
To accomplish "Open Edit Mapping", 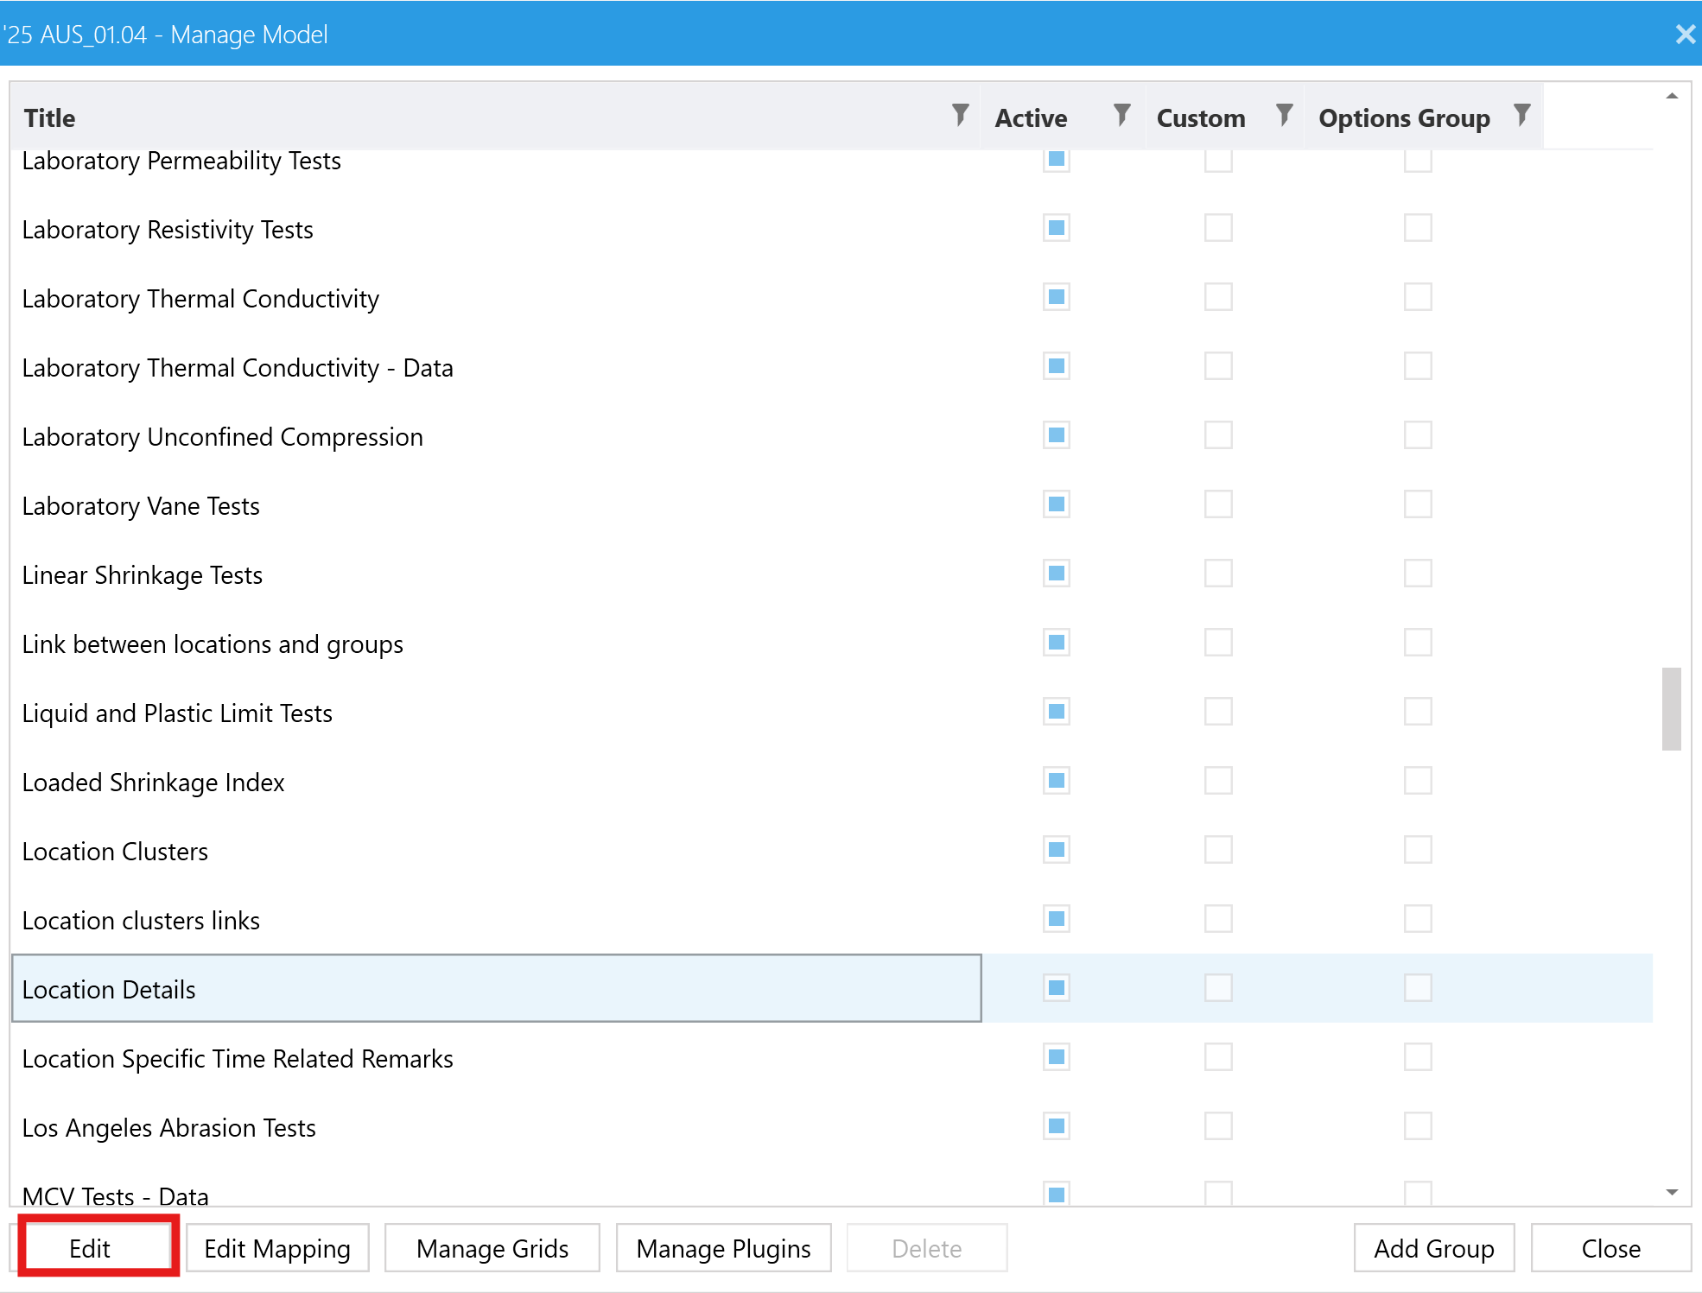I will (277, 1248).
